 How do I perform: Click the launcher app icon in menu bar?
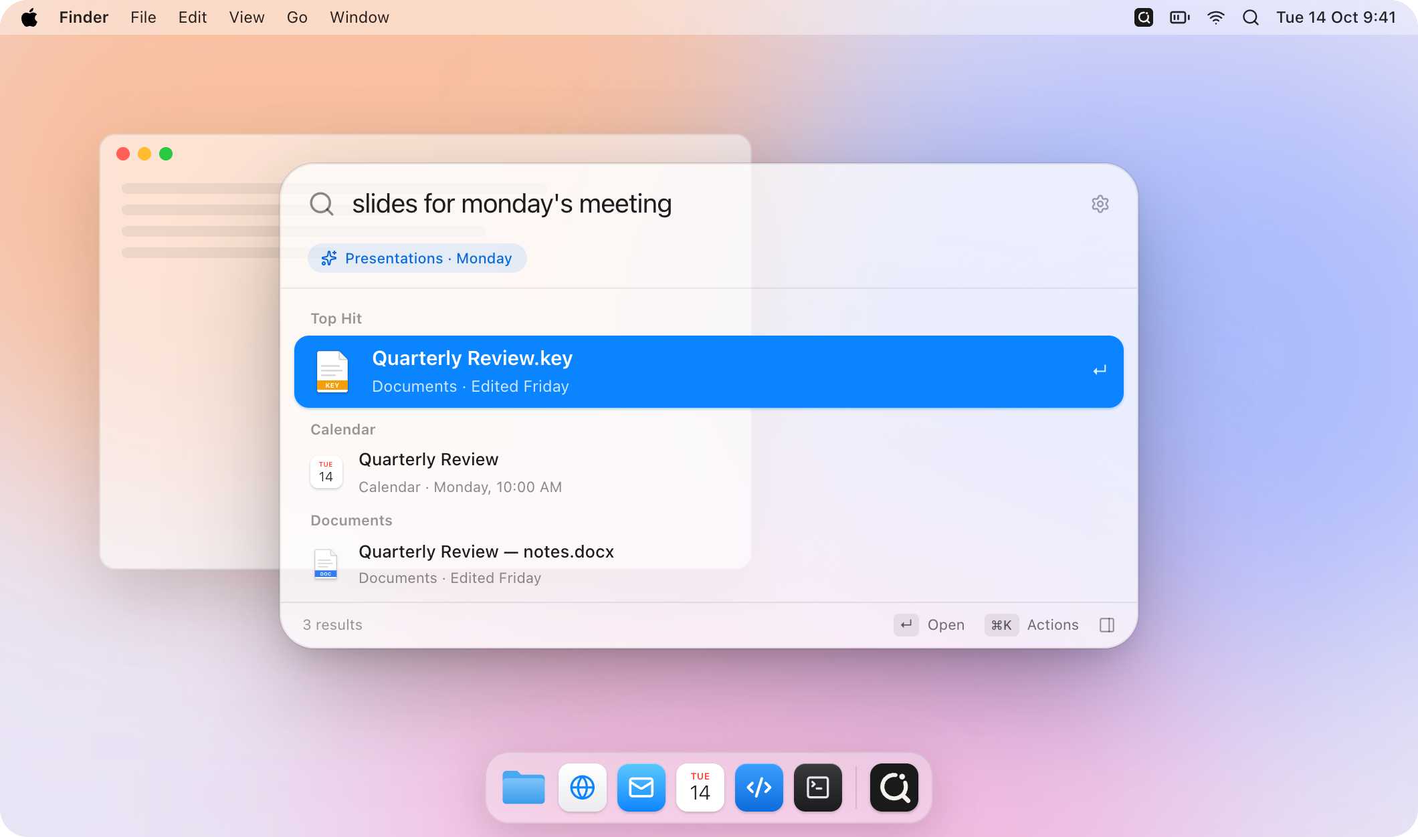pos(1144,17)
